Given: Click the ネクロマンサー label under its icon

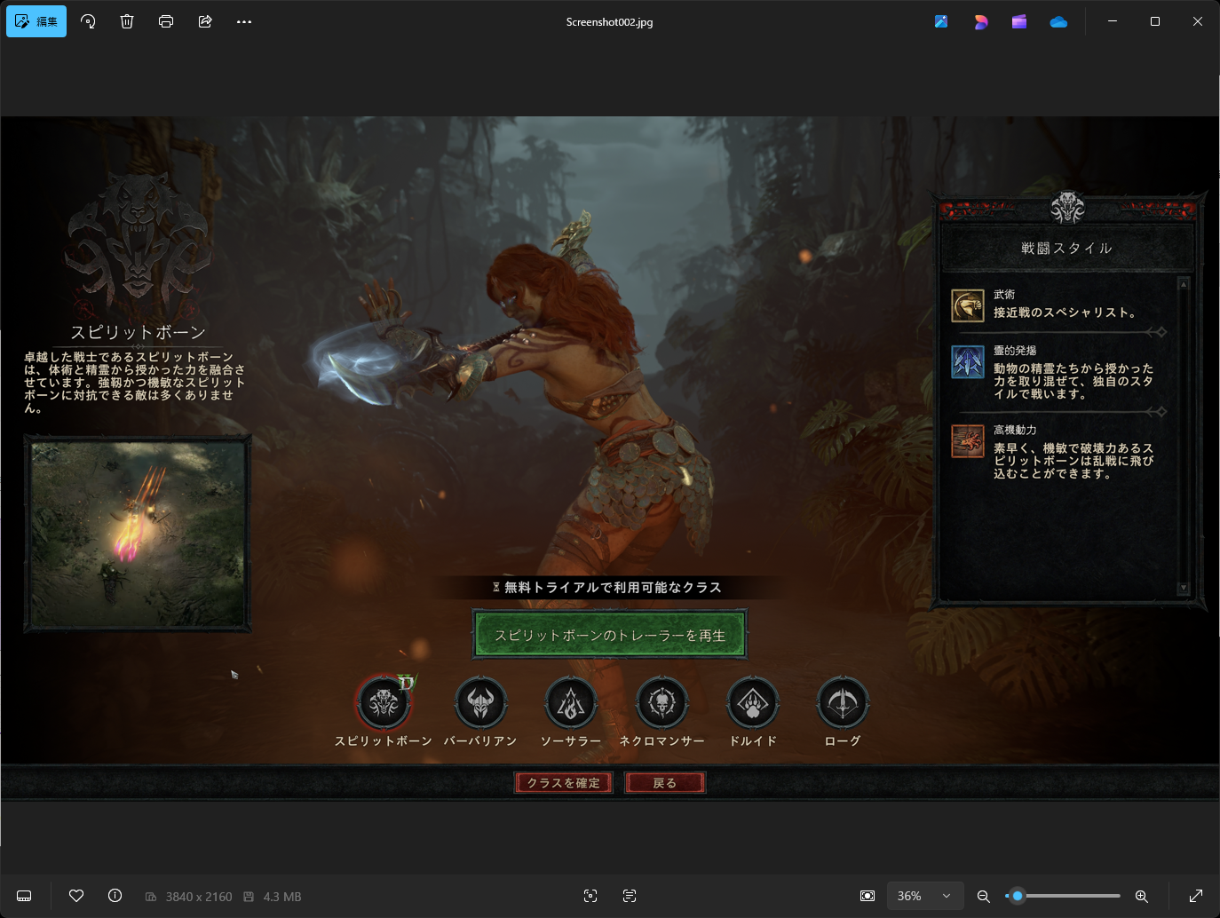Looking at the screenshot, I should click(x=661, y=741).
